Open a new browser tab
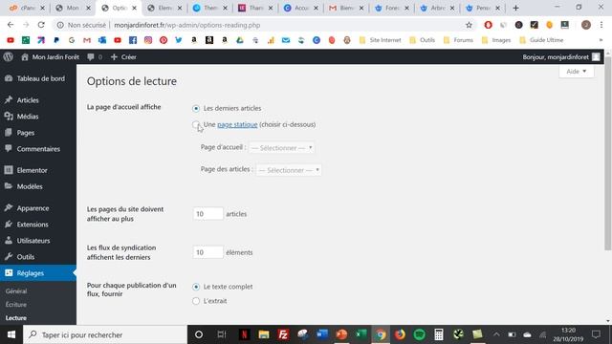Screen dimensions: 612x344 pos(516,8)
